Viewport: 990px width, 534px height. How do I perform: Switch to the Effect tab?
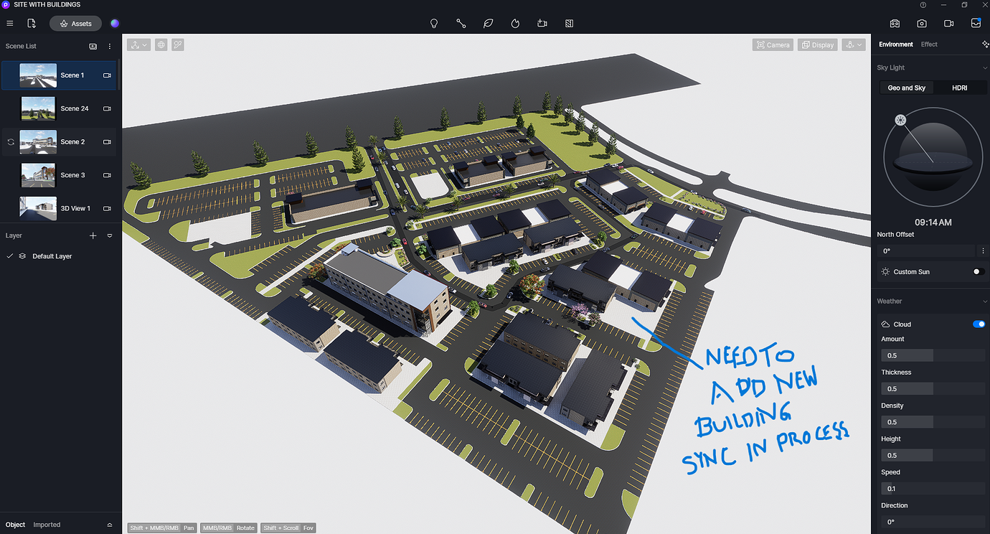point(928,44)
